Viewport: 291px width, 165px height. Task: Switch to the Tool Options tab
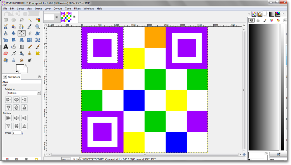12,77
